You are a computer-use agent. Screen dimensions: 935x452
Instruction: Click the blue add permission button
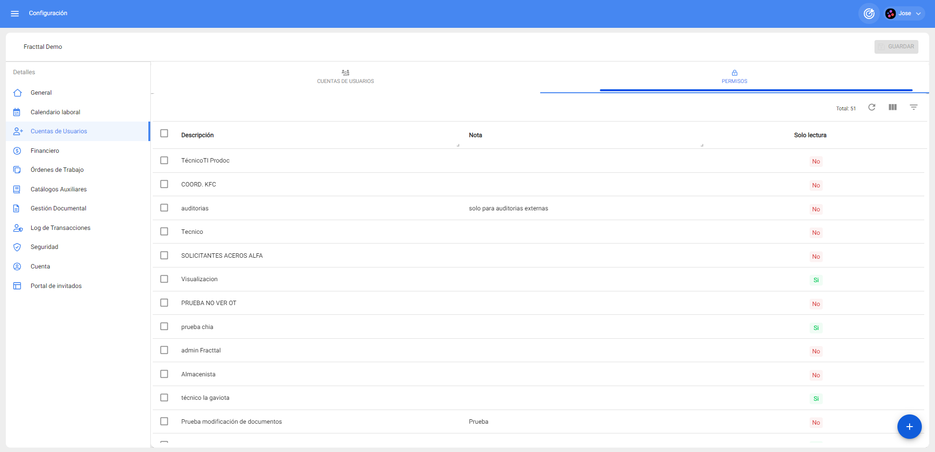(909, 427)
